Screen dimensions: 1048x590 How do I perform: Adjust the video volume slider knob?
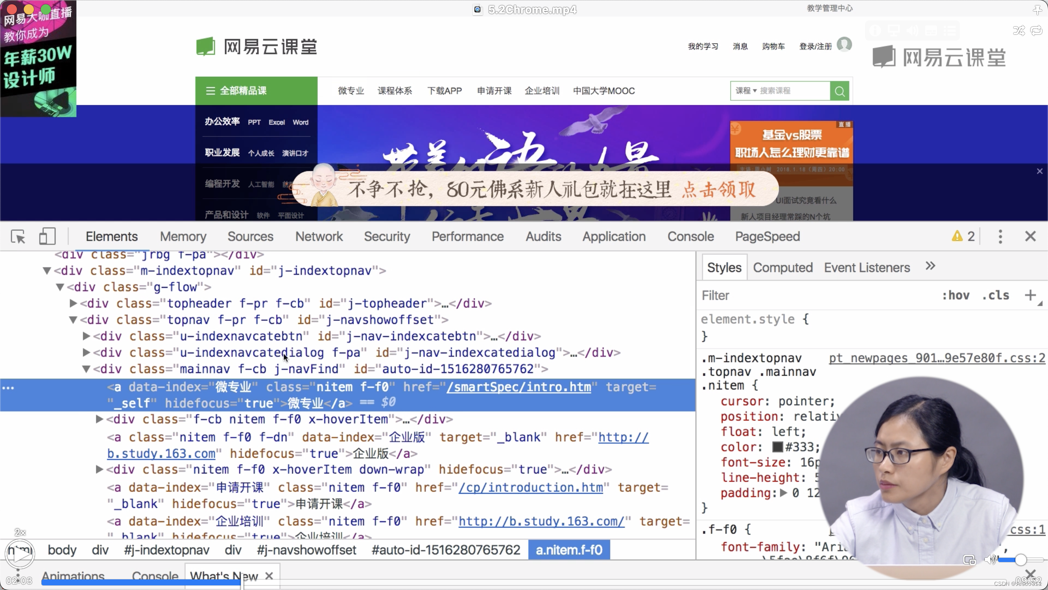pyautogui.click(x=1020, y=560)
